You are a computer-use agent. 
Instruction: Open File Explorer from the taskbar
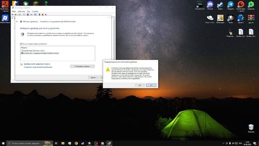[63, 143]
